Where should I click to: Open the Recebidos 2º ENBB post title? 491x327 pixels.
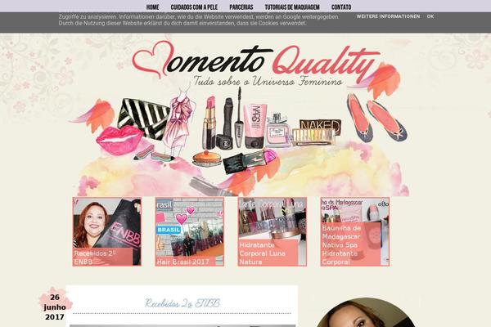pos(182,303)
